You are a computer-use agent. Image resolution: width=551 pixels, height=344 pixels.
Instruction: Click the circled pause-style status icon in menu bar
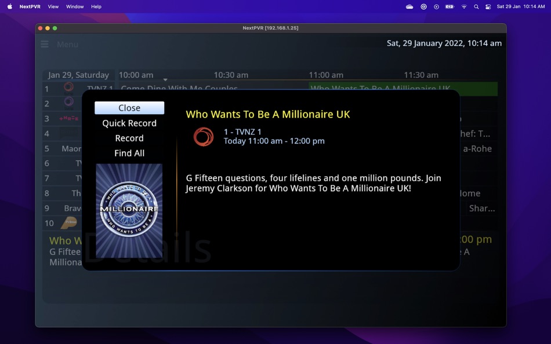[x=424, y=7]
